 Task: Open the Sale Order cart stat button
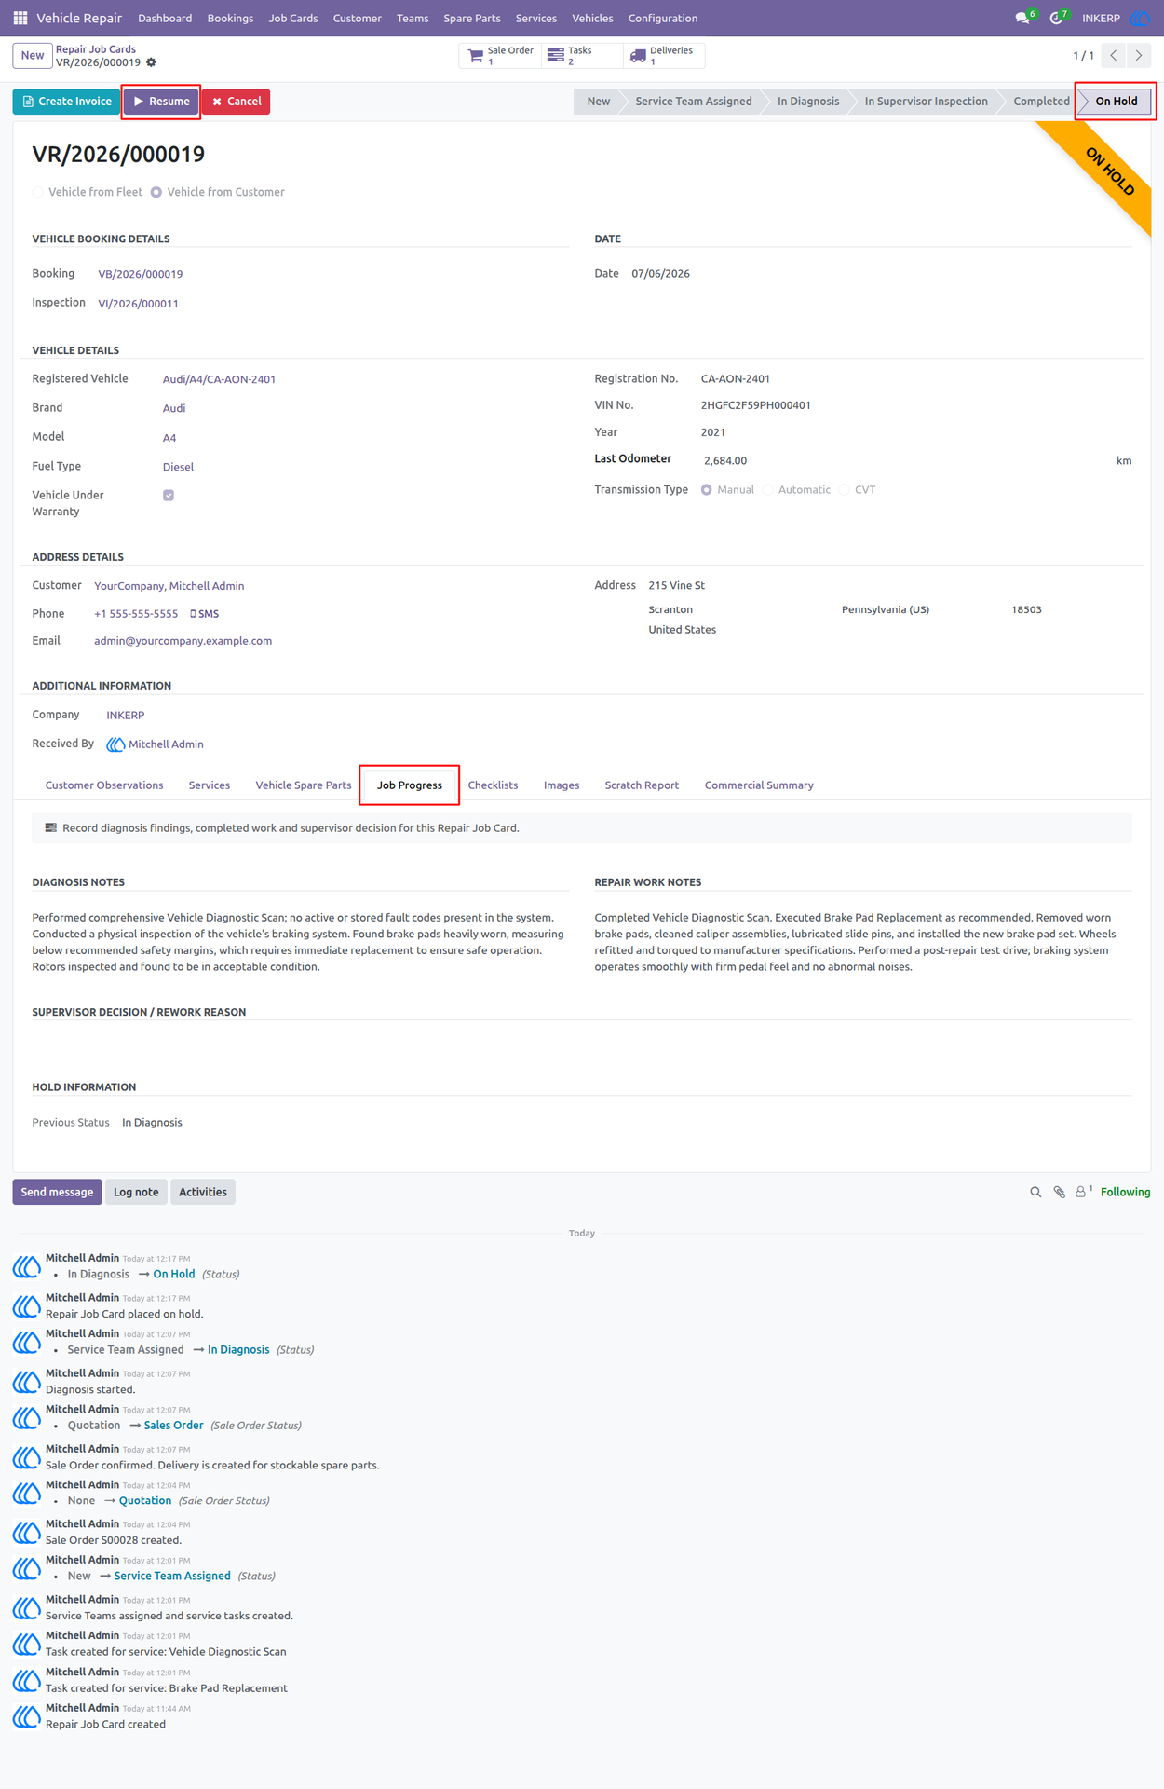(500, 56)
